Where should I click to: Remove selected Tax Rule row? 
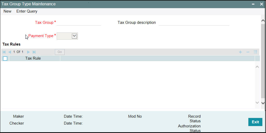[248, 52]
